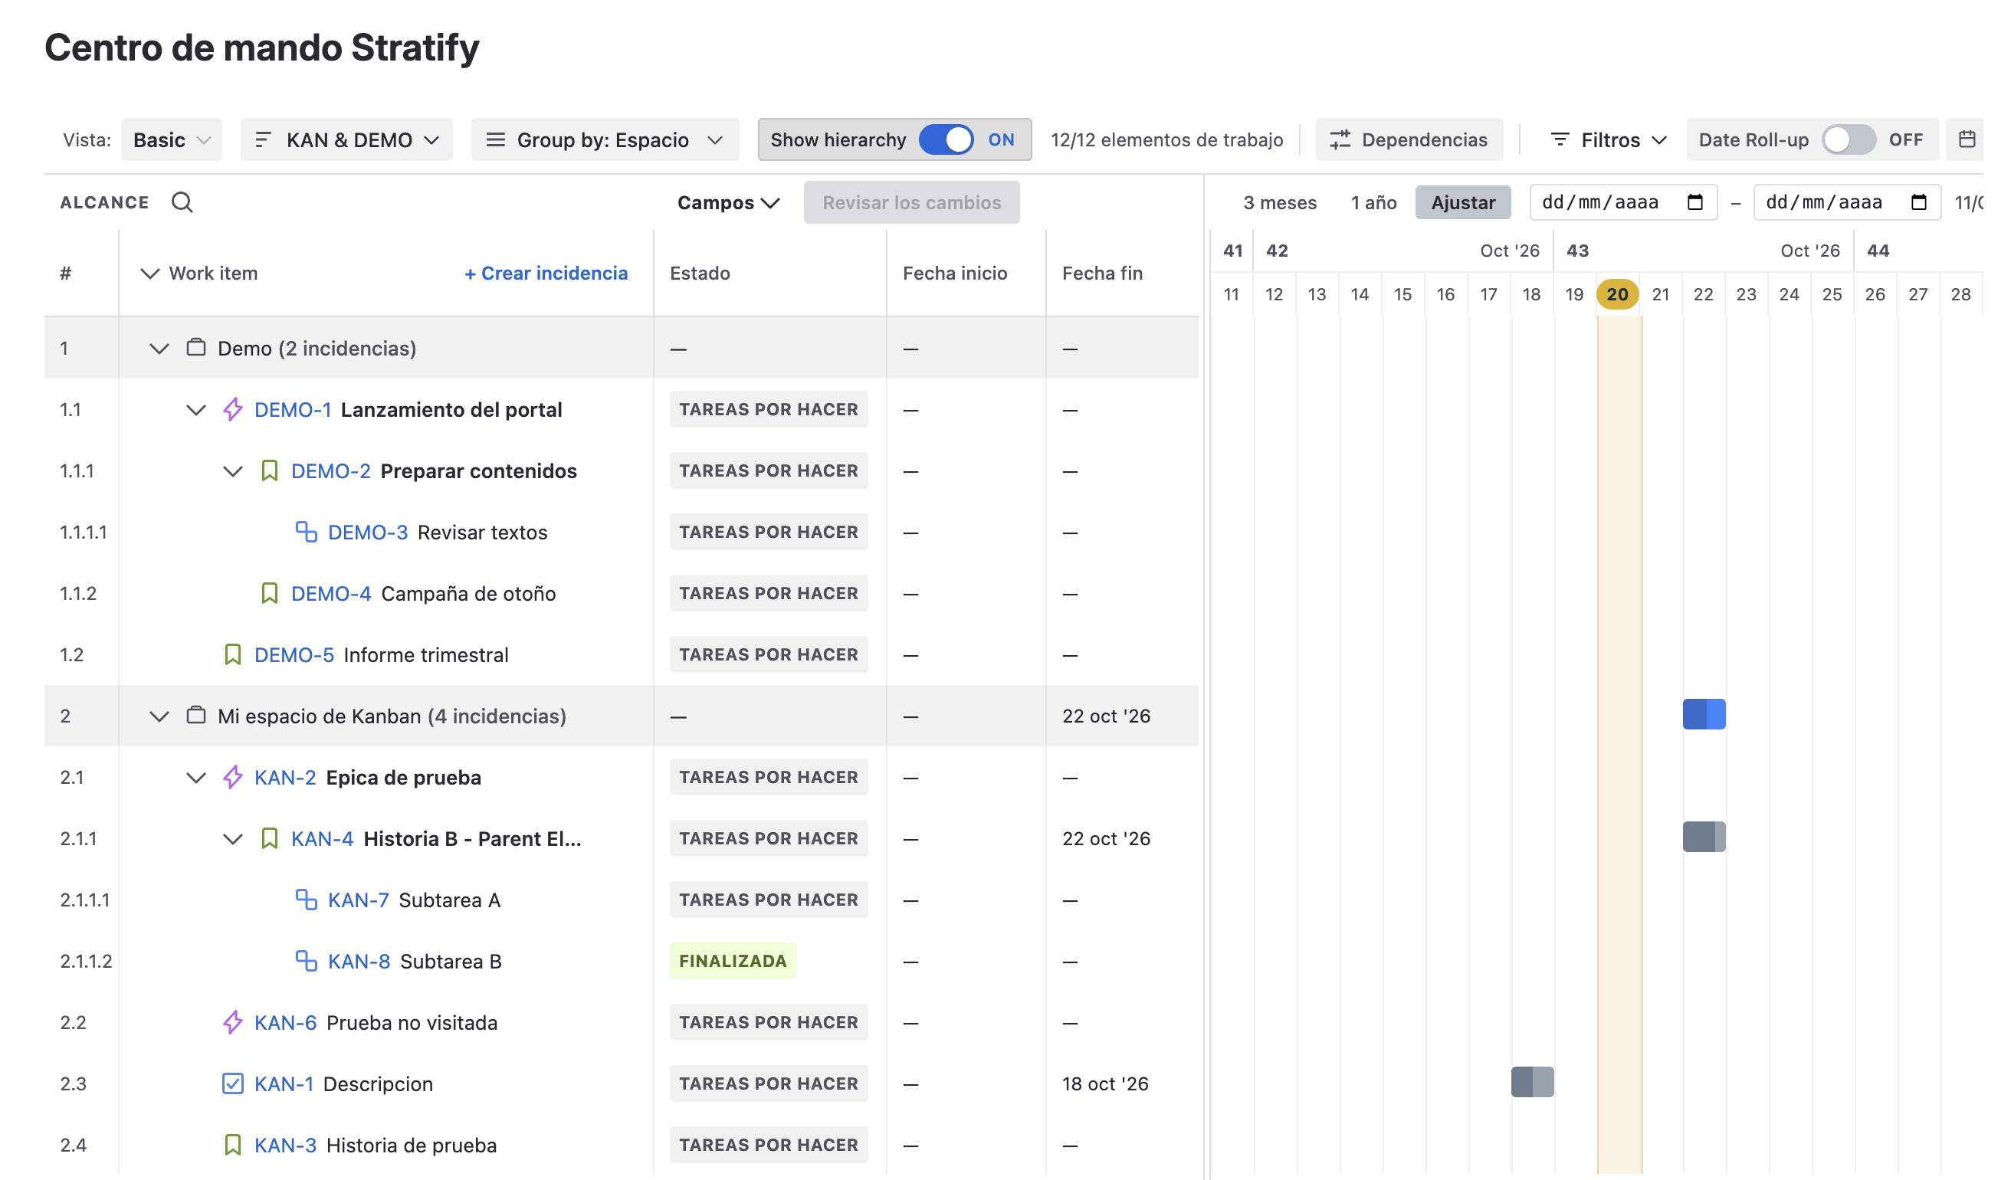Click the Dependencias button
The height and width of the screenshot is (1180, 2011).
pos(1409,139)
